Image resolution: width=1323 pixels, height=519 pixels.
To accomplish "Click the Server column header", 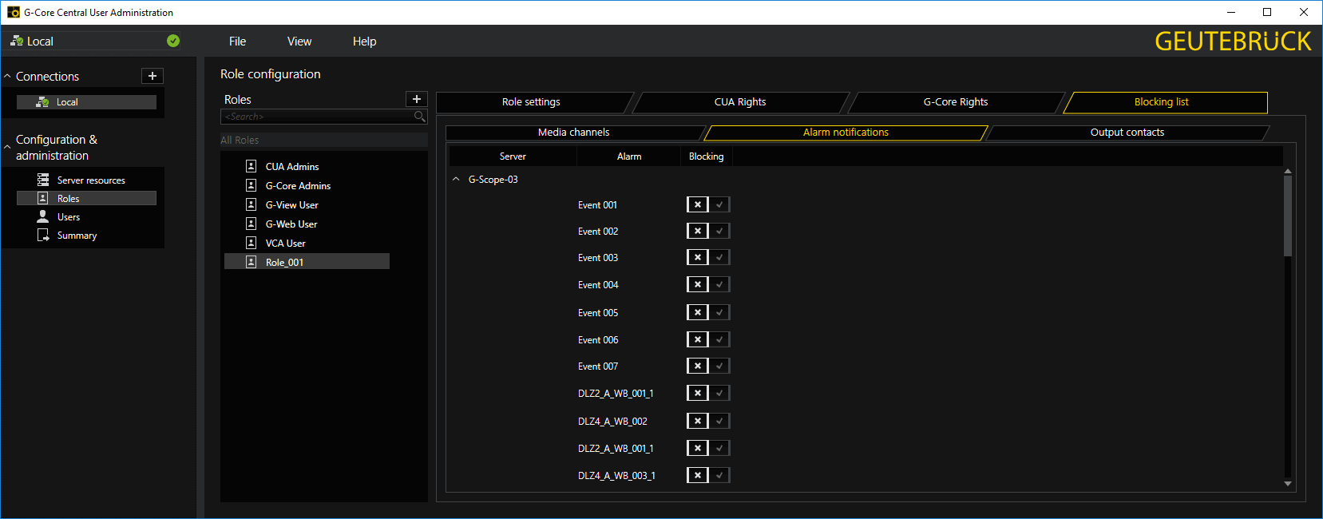I will (513, 156).
